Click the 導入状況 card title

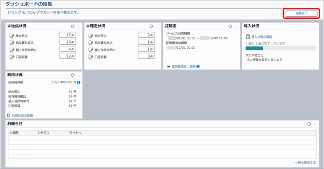pos(252,26)
